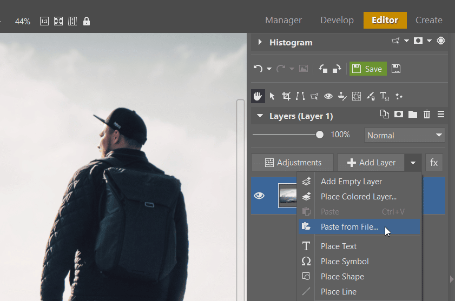The image size is (455, 301).
Task: Choose Place Text menu item
Action: 359,246
